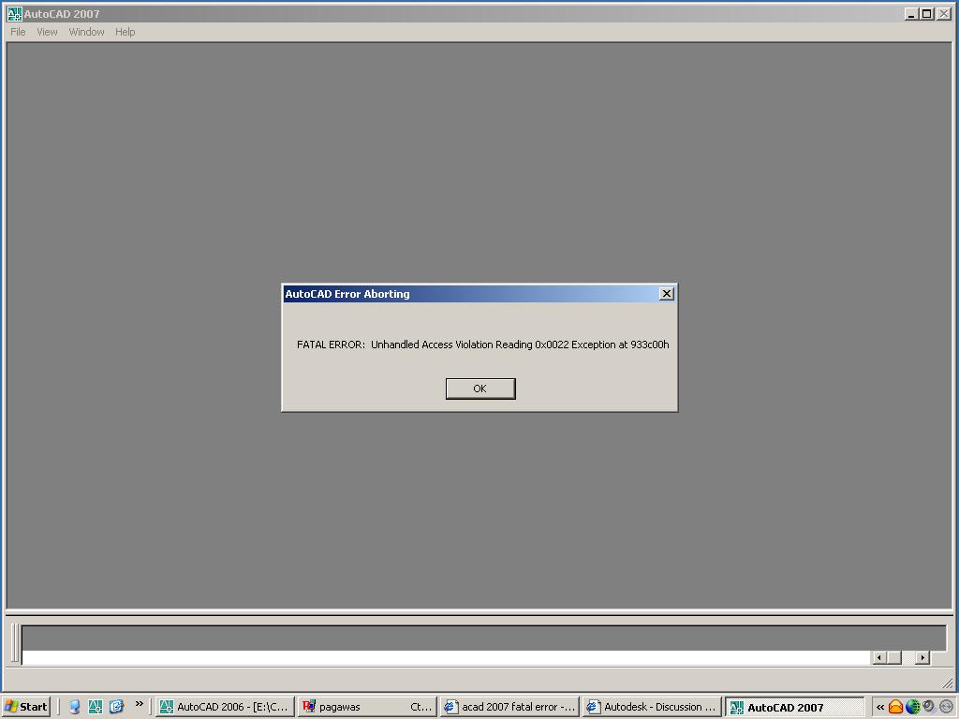Image resolution: width=959 pixels, height=719 pixels.
Task: Click the command line input area
Action: click(x=446, y=658)
